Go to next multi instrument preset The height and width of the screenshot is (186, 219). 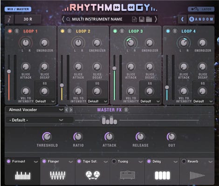point(156,20)
